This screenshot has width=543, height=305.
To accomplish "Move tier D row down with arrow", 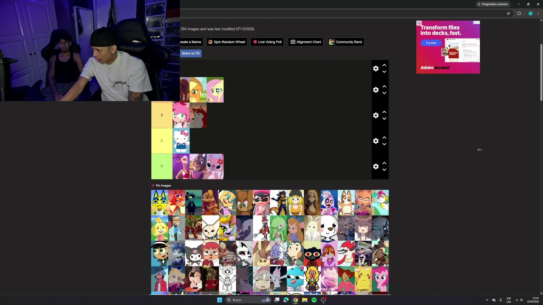I will tap(384, 170).
